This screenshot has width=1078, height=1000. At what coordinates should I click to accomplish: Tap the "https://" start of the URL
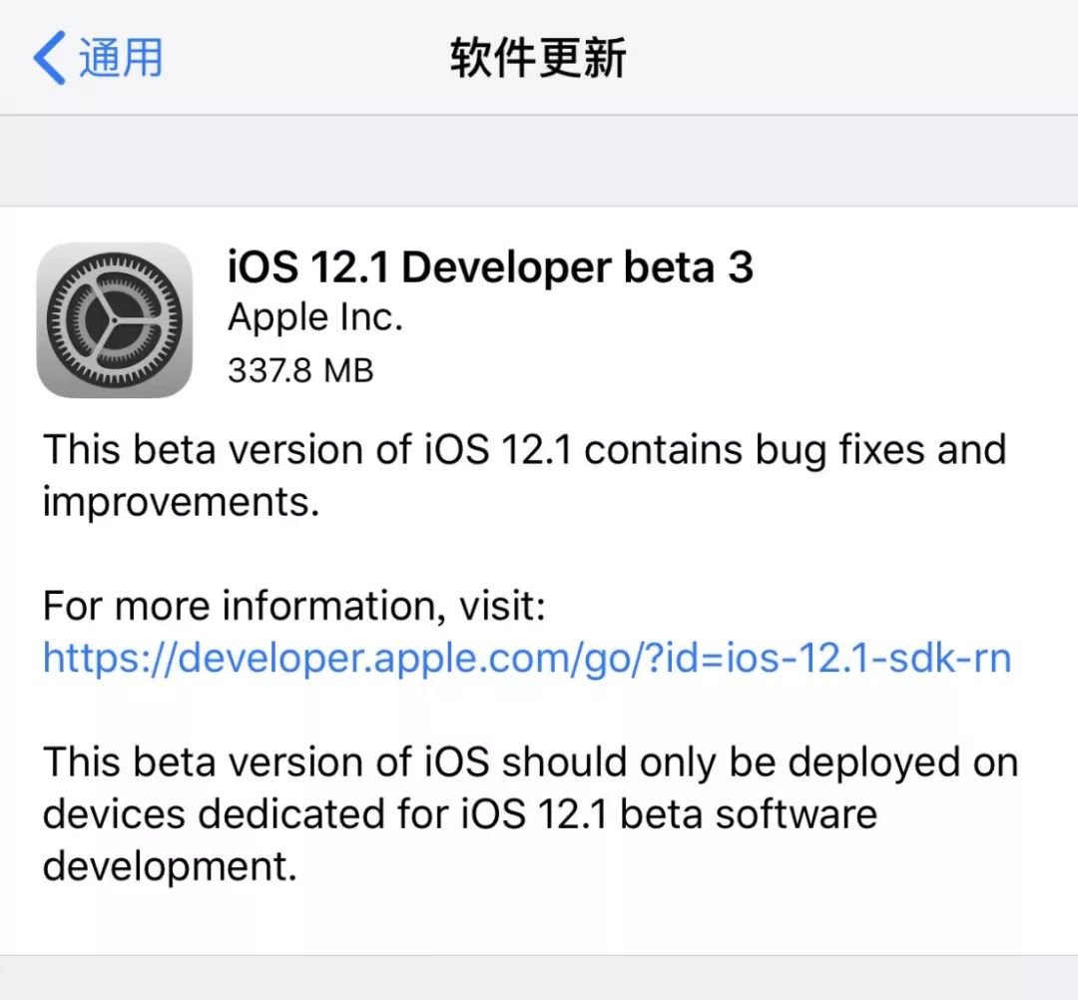(96, 658)
